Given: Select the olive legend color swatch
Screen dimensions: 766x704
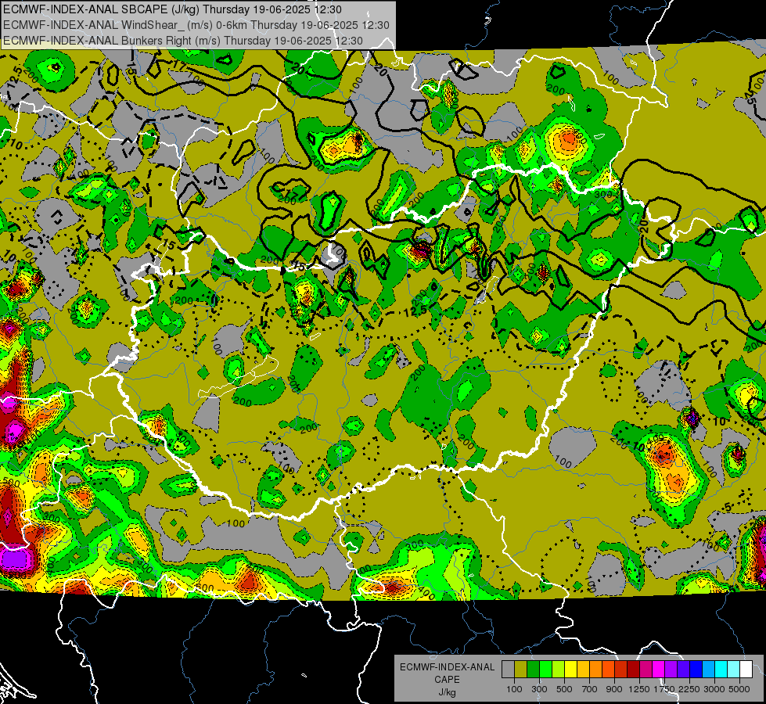Looking at the screenshot, I should [520, 670].
